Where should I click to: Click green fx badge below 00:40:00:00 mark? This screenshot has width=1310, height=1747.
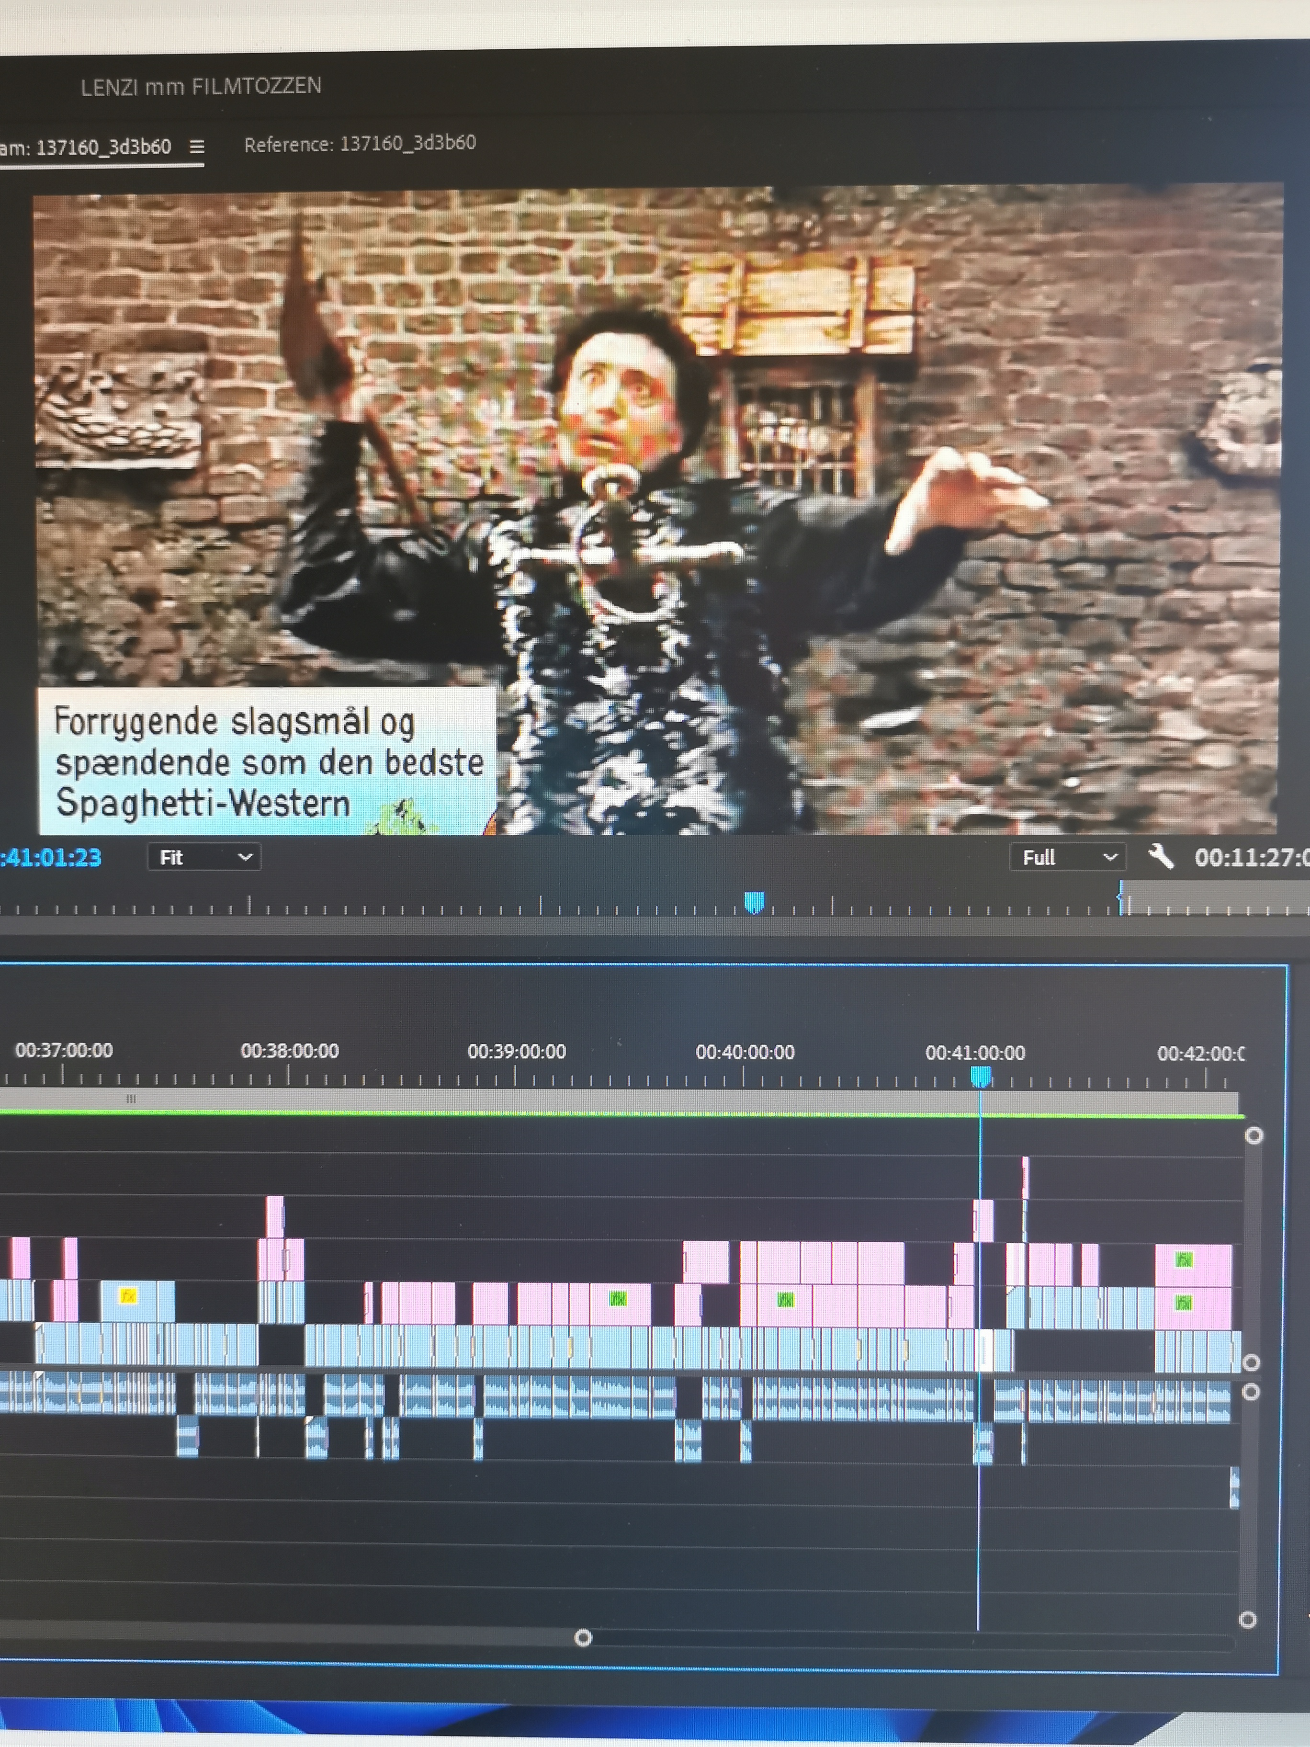[785, 1299]
